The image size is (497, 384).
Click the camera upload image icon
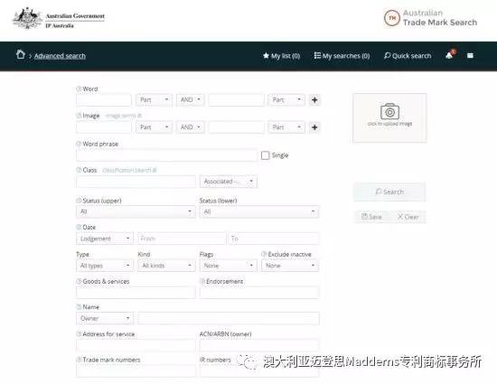(x=389, y=111)
